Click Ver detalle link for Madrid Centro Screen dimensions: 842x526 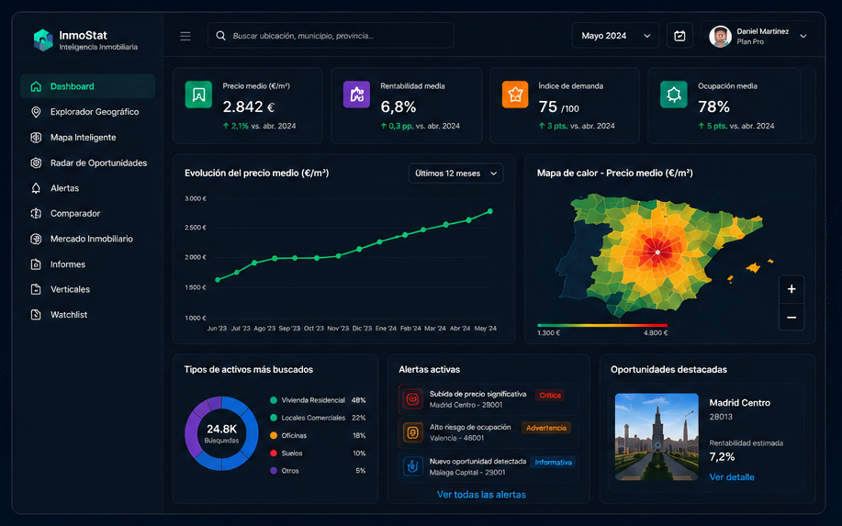click(732, 477)
